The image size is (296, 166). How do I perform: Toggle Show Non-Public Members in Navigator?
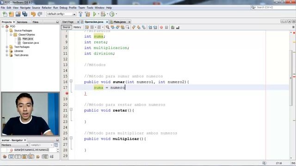click(x=25, y=157)
